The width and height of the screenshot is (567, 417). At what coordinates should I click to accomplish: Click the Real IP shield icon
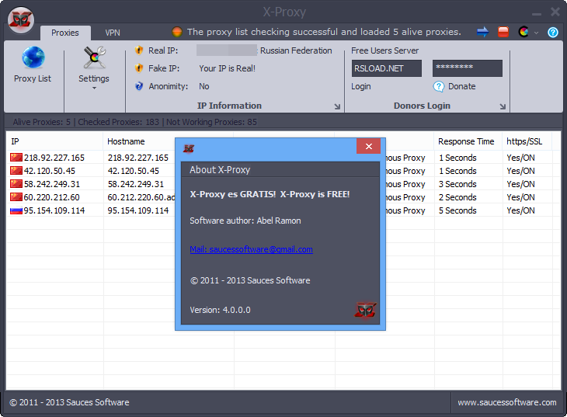[139, 50]
